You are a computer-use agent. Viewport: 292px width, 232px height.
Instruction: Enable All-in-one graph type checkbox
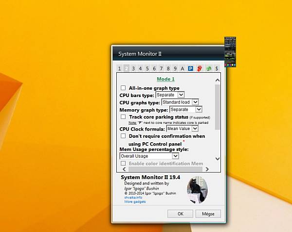point(123,88)
